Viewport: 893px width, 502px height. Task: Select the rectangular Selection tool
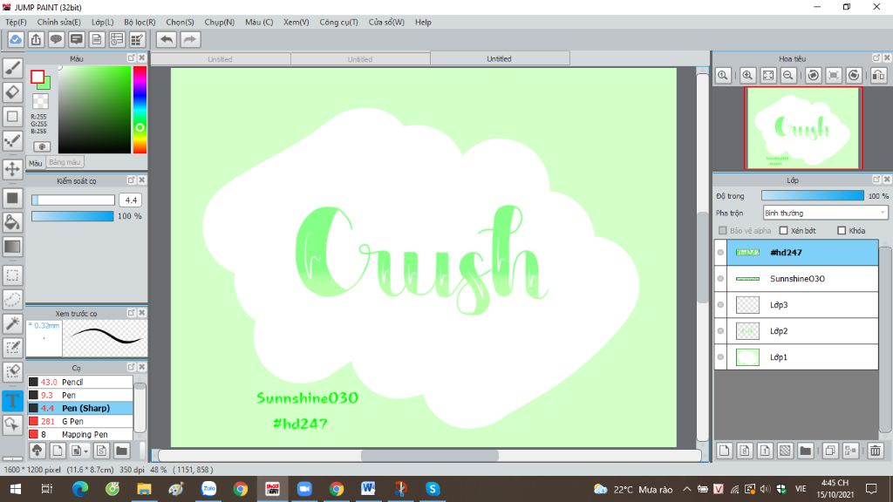(x=12, y=275)
